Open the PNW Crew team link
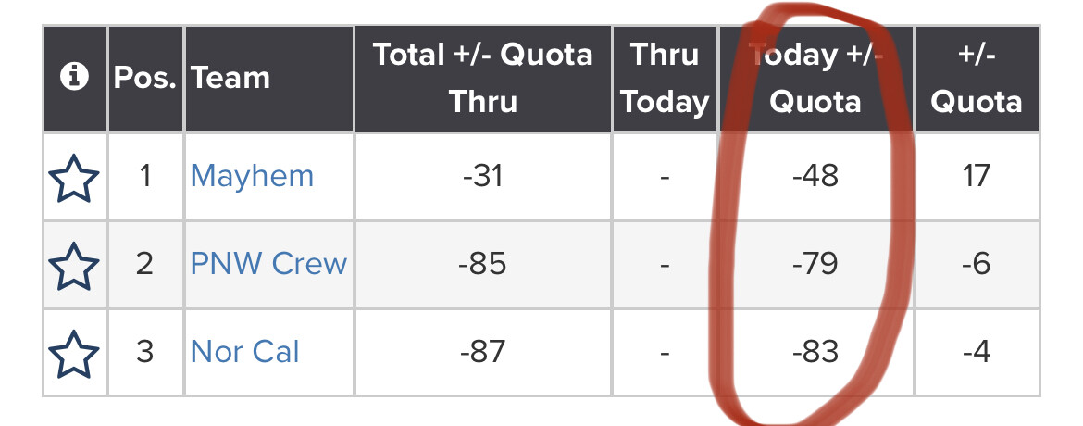Viewport: 1083px width, 426px height. tap(268, 264)
